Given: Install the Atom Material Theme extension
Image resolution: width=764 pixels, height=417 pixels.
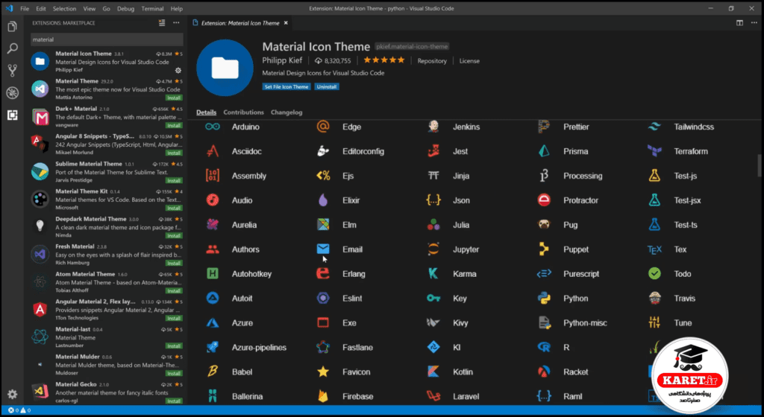Looking at the screenshot, I should (x=173, y=290).
